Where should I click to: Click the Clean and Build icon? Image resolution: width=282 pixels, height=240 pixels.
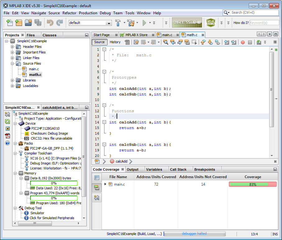click(131, 23)
